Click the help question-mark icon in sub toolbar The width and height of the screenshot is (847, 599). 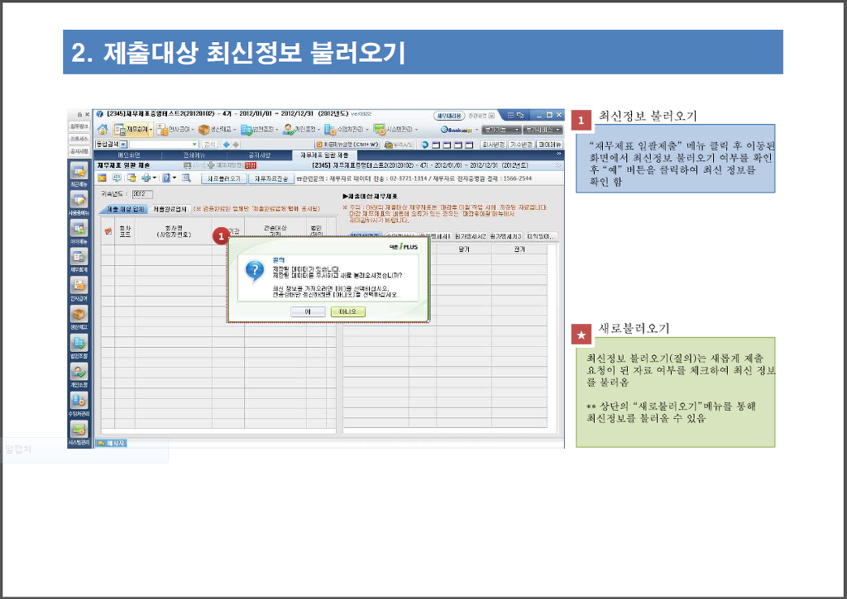(167, 178)
